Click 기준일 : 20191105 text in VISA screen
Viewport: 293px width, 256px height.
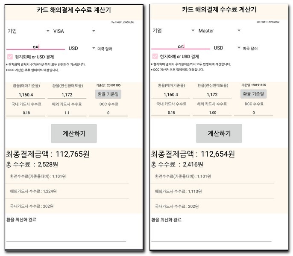point(108,85)
